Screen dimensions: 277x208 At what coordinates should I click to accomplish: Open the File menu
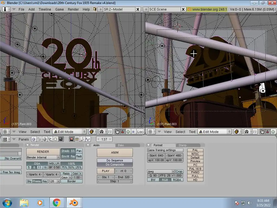point(21,9)
